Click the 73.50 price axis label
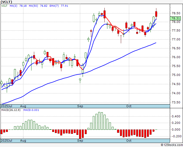This screenshot has height=147, width=183. pyautogui.click(x=176, y=102)
